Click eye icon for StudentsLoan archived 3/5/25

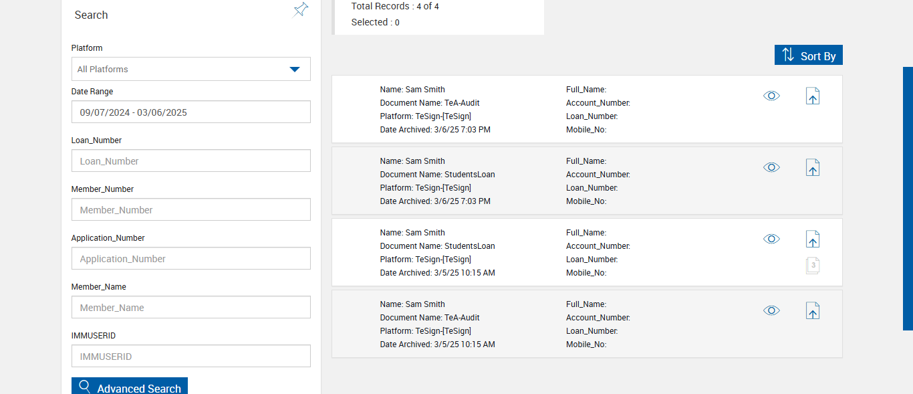pyautogui.click(x=771, y=239)
